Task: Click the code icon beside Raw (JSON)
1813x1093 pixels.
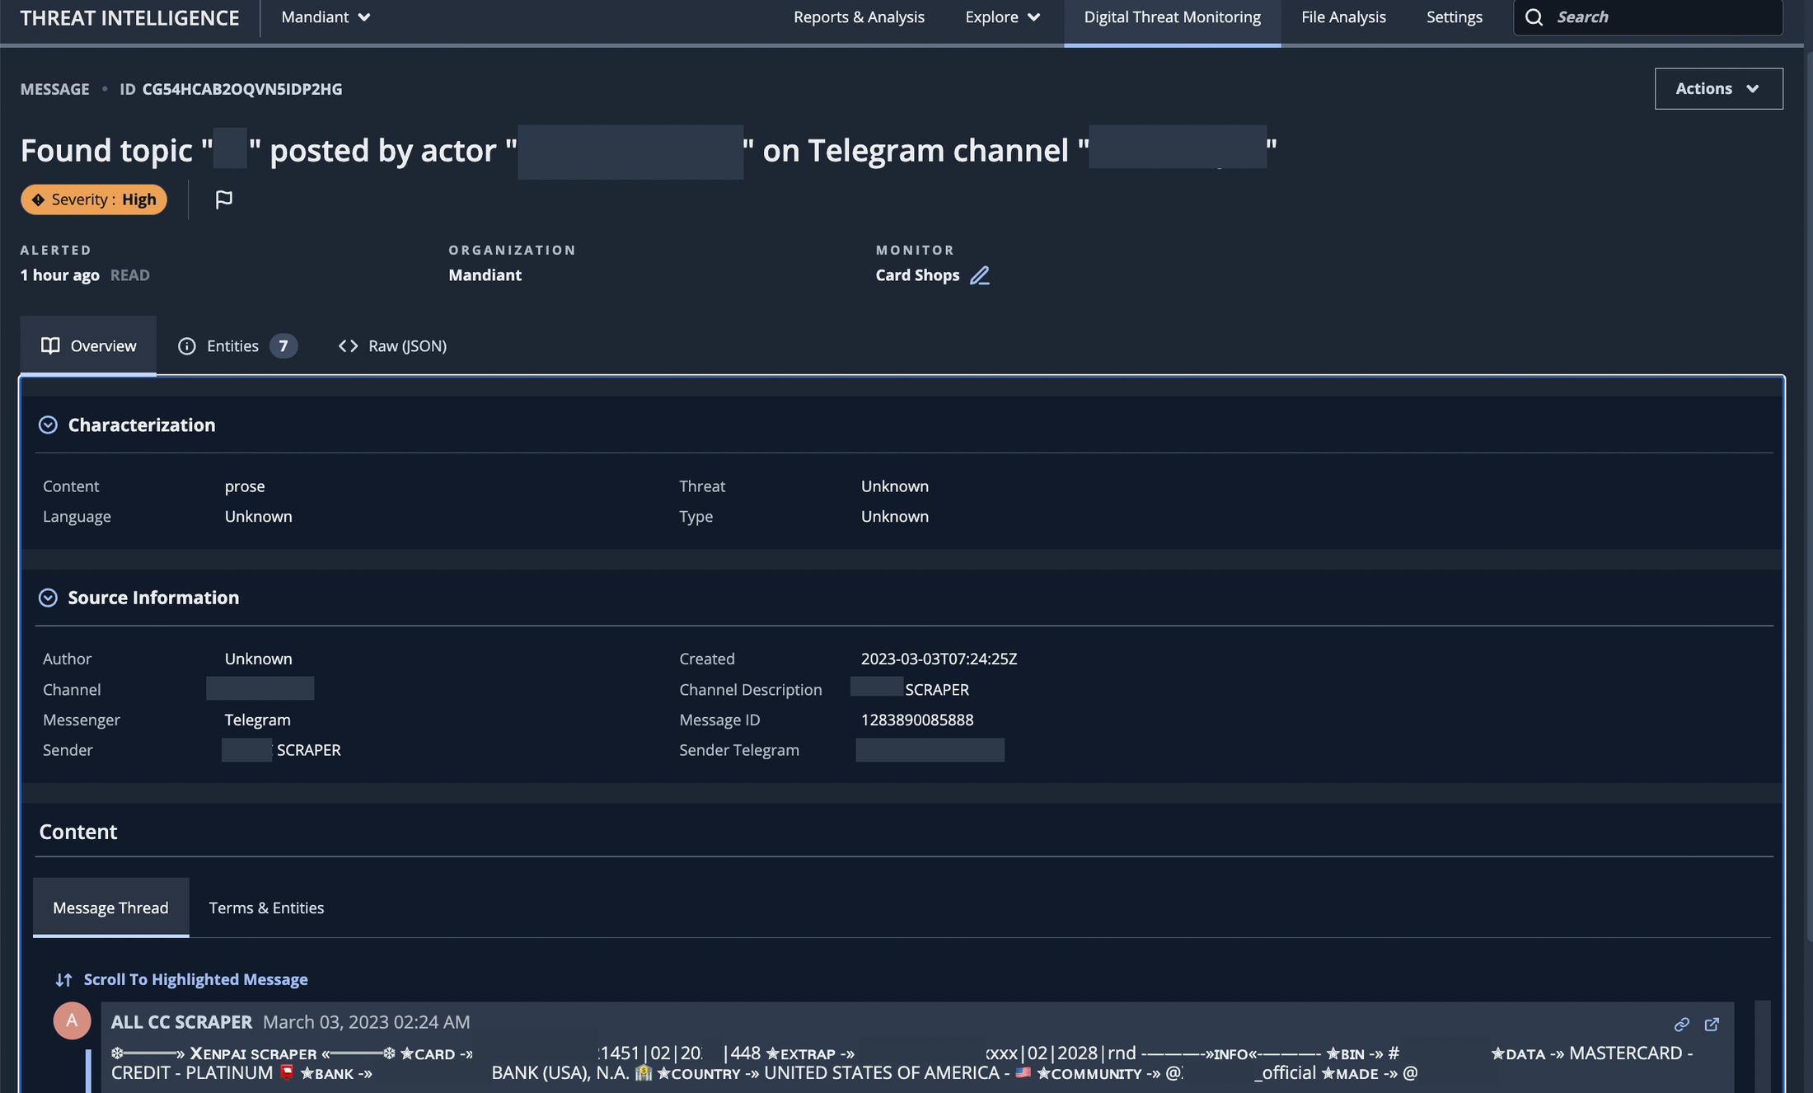Action: coord(347,345)
